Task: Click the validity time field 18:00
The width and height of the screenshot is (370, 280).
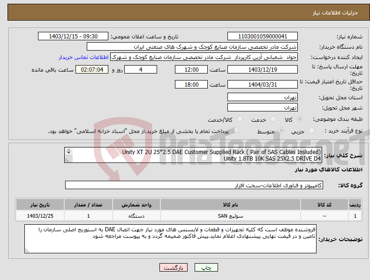Action: pos(191,84)
